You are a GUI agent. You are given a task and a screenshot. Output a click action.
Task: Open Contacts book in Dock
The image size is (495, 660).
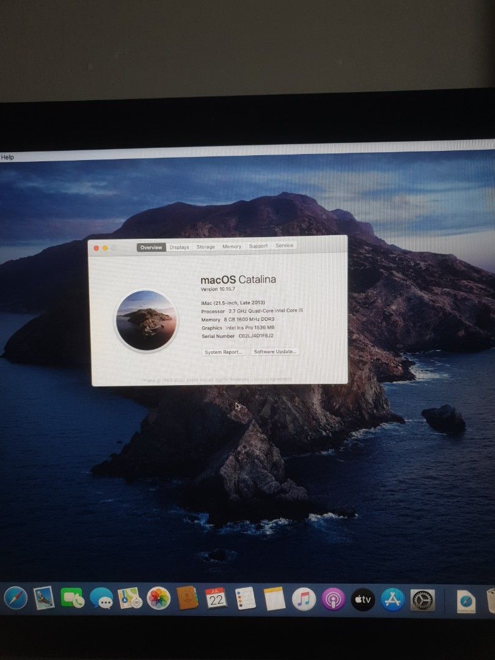pos(188,598)
